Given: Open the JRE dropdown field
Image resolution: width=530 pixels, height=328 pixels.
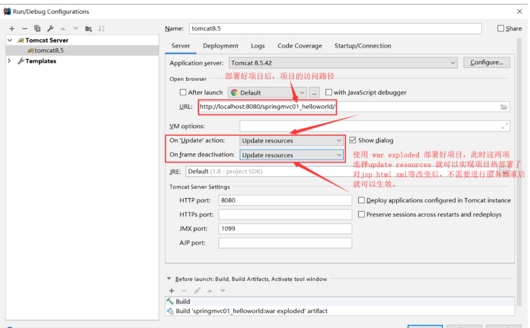Looking at the screenshot, I should coord(348,171).
